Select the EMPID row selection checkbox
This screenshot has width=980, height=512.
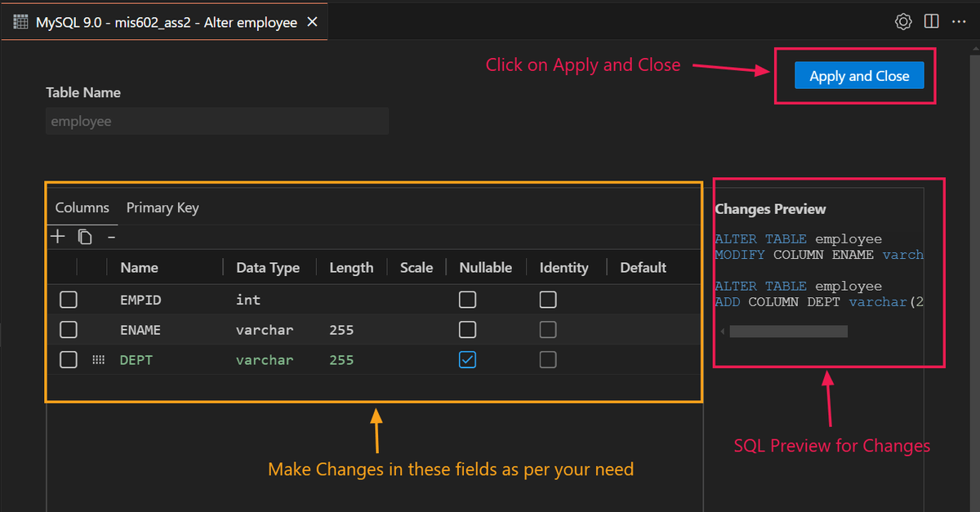click(68, 299)
